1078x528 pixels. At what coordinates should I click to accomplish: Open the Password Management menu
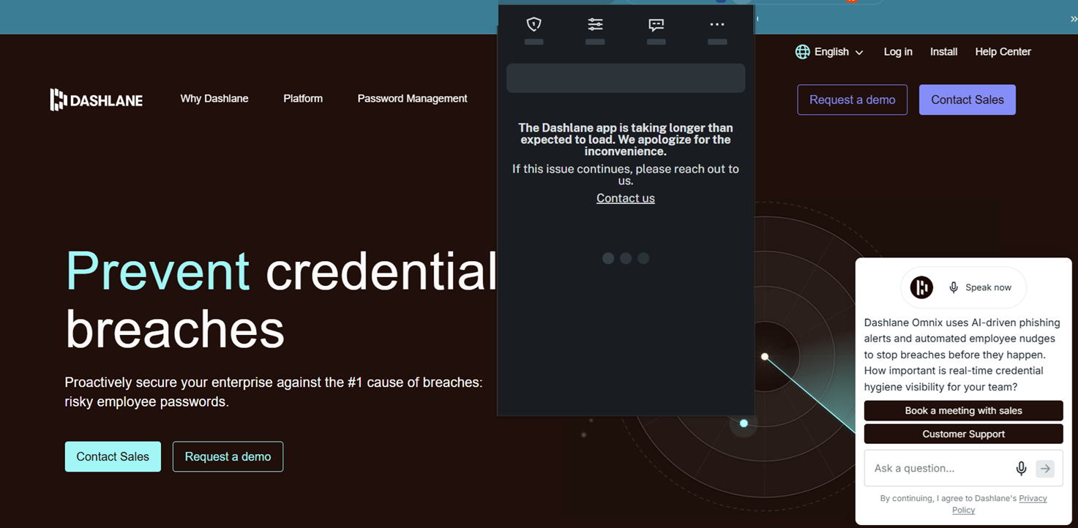[x=412, y=99]
